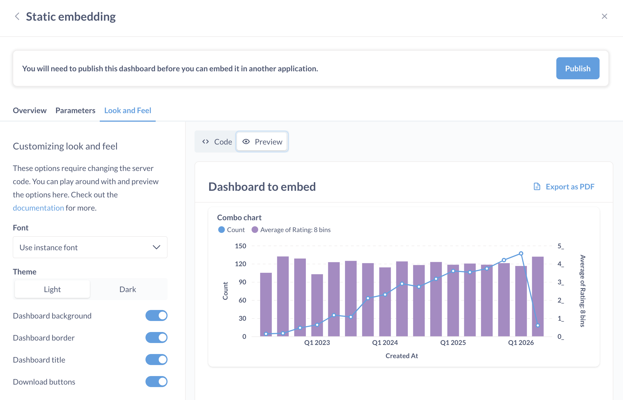This screenshot has width=623, height=400.
Task: Close the Static embedding modal with X
Action: pos(604,17)
